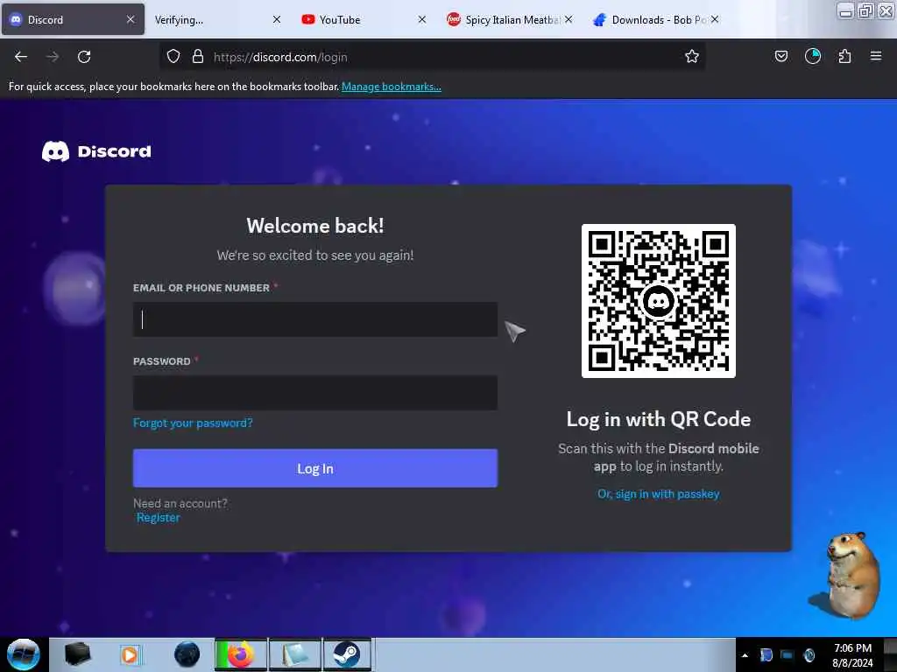Image resolution: width=897 pixels, height=672 pixels.
Task: Open the extensions puzzle icon
Action: point(844,56)
